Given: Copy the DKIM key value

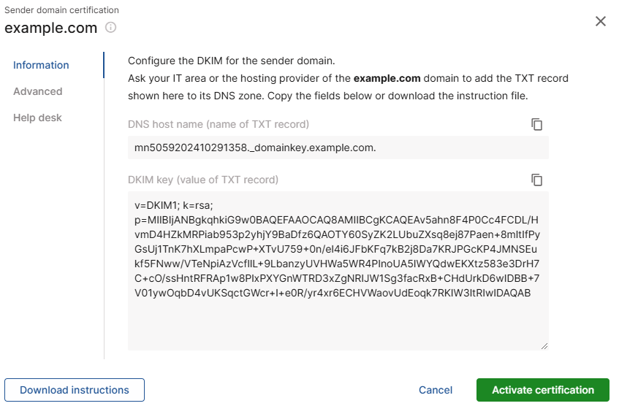Looking at the screenshot, I should click(537, 180).
